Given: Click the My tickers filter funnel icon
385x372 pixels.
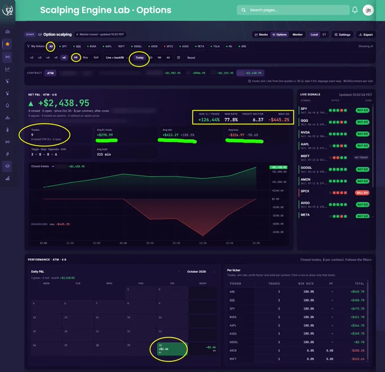Looking at the screenshot, I should tap(28, 46).
